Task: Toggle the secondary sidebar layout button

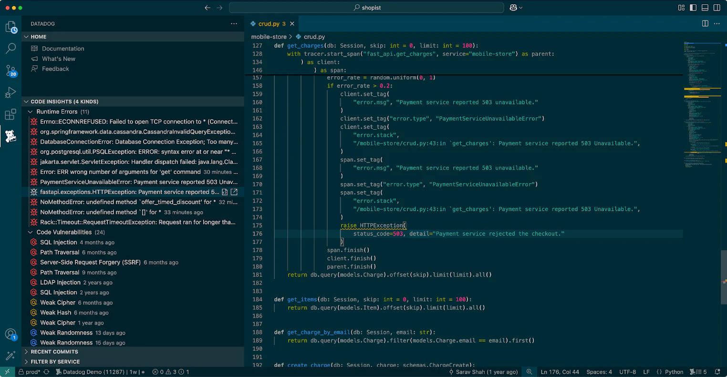Action: (717, 8)
